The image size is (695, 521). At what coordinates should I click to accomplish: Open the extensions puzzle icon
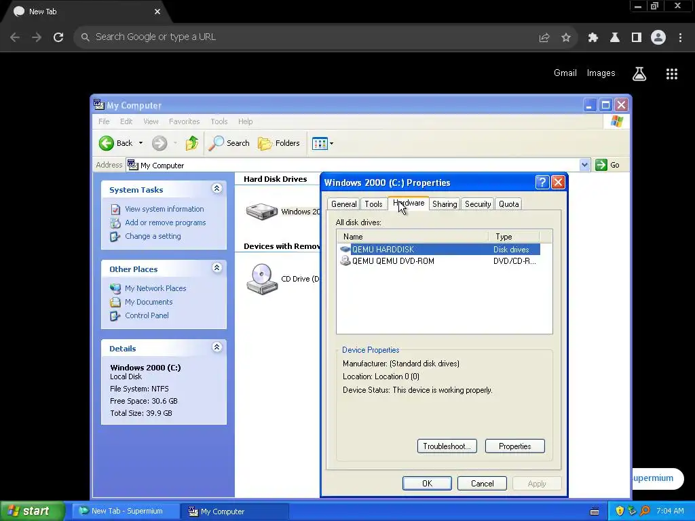coord(593,37)
